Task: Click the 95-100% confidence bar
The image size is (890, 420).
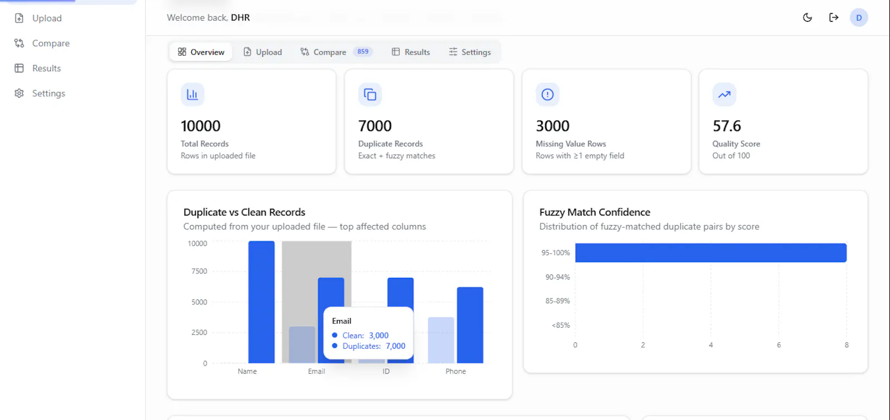Action: (x=711, y=253)
